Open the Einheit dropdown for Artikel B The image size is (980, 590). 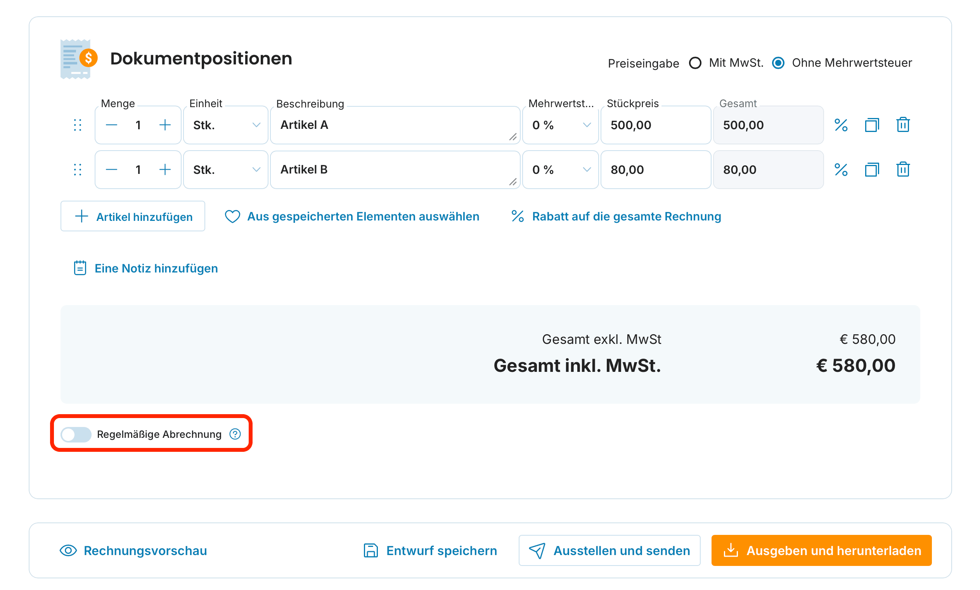pos(226,170)
